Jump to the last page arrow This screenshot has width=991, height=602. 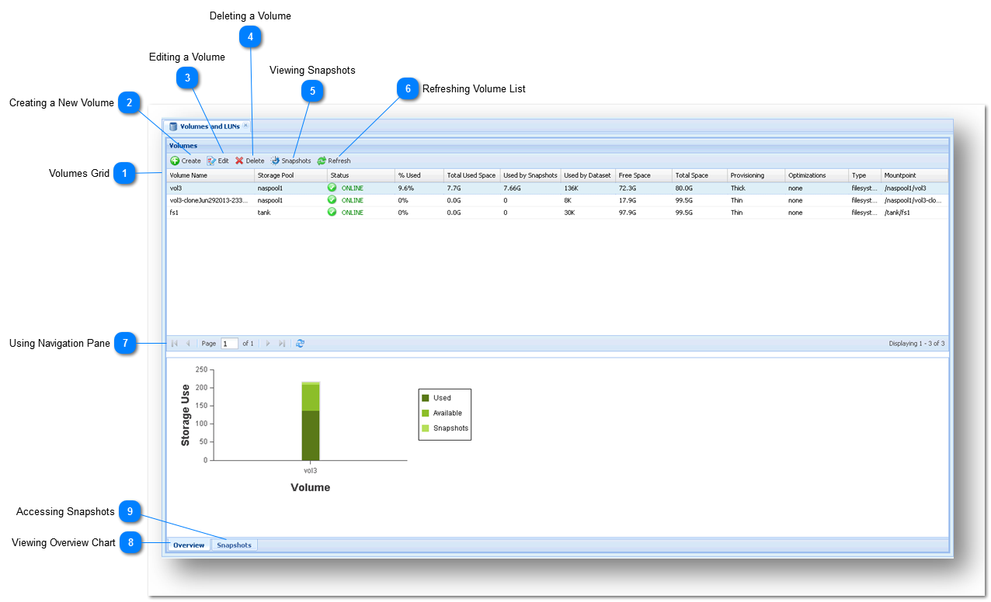(283, 343)
